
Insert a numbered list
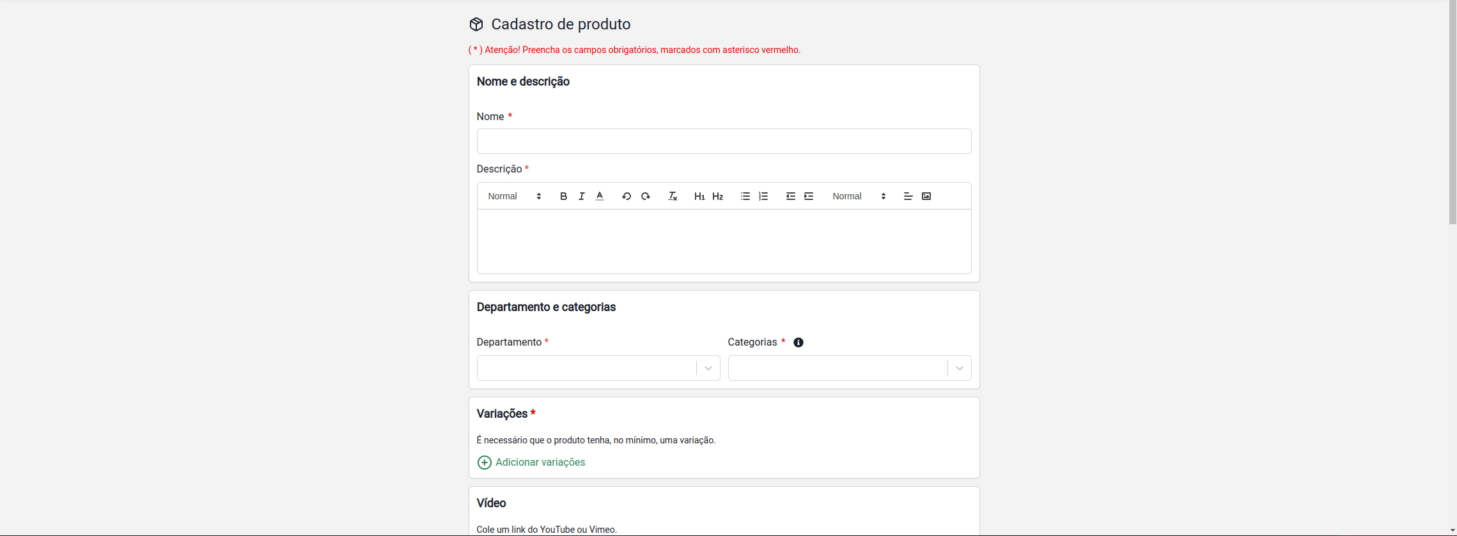[x=763, y=196]
